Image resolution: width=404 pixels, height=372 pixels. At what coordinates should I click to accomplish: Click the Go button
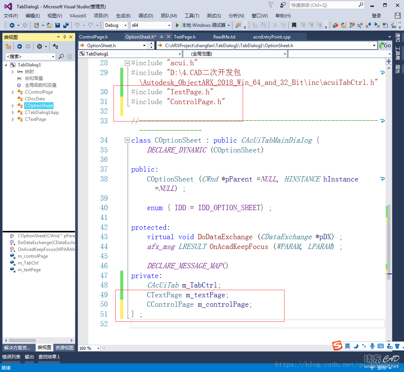pyautogui.click(x=385, y=46)
